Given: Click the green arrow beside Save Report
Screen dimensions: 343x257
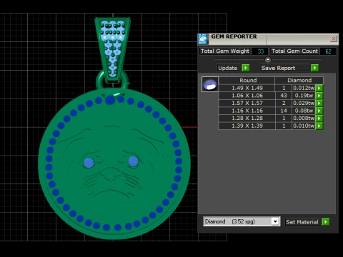Looking at the screenshot, I should point(314,68).
